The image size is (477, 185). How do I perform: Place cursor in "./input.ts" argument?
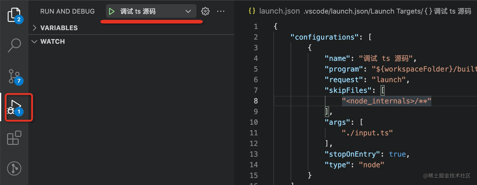point(367,133)
